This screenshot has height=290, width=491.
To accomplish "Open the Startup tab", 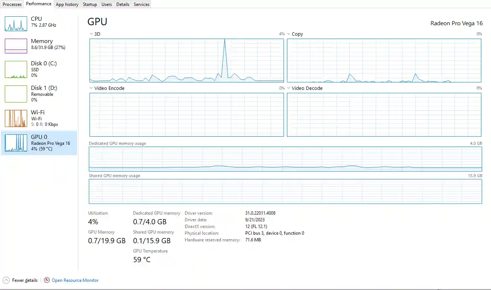I will 90,4.
